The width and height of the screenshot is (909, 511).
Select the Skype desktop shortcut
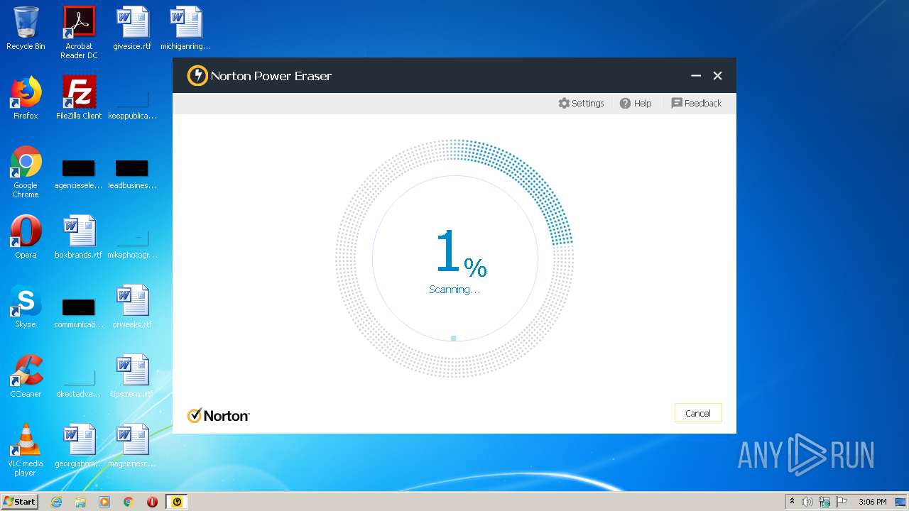coord(26,307)
